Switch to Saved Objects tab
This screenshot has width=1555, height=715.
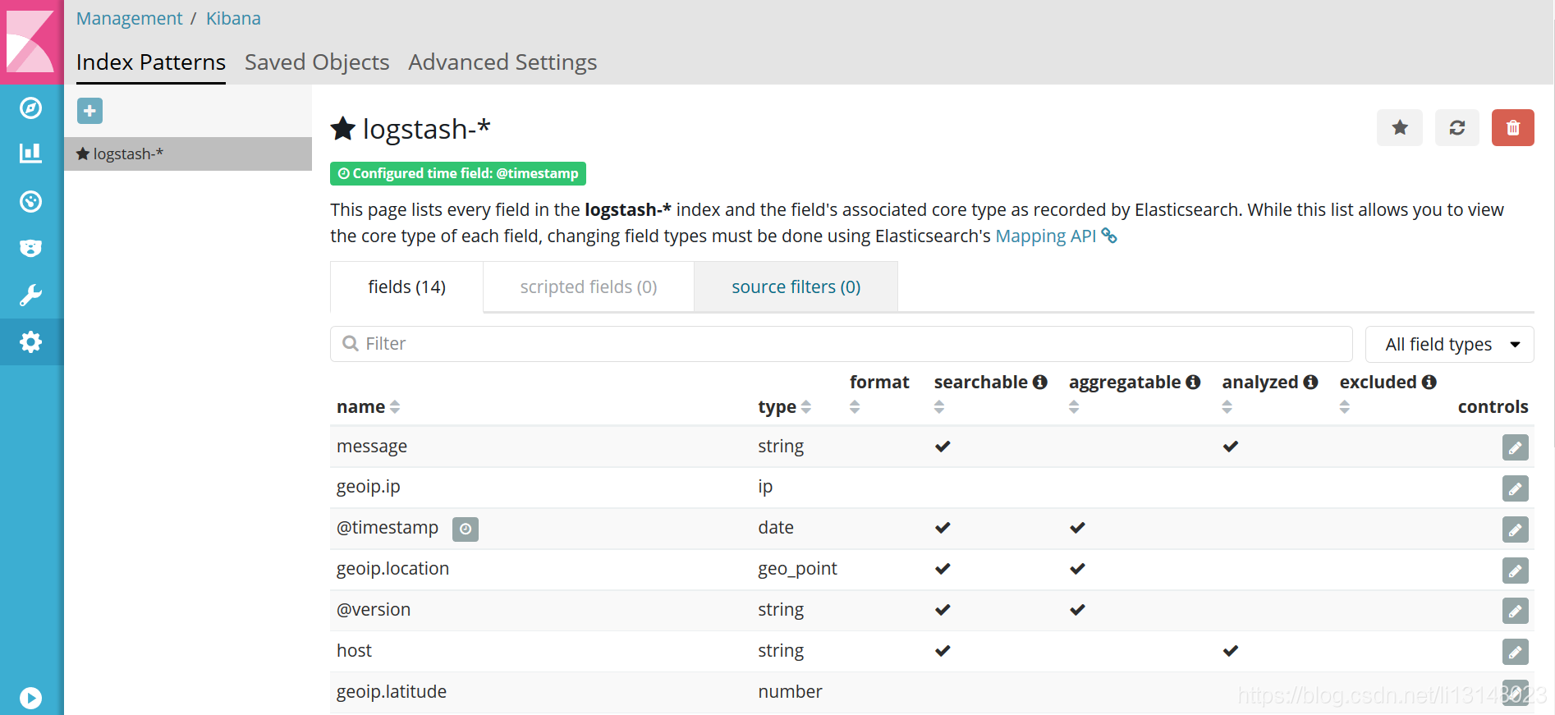pos(317,62)
